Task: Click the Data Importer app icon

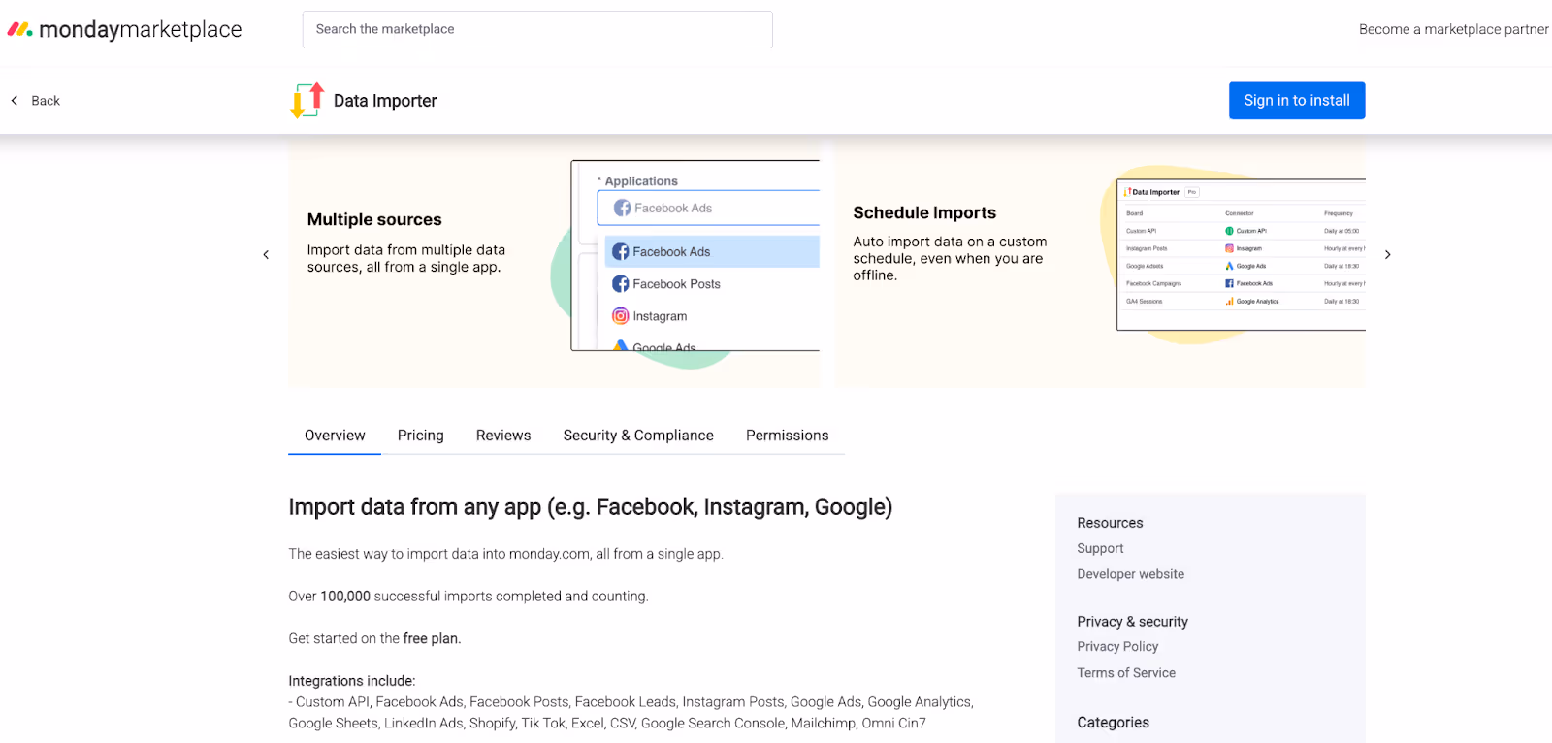Action: pos(307,100)
